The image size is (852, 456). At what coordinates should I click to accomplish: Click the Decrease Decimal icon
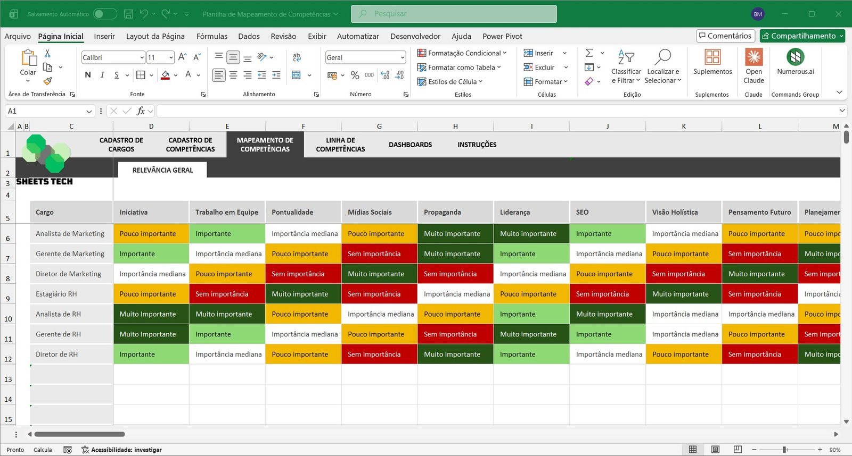(399, 75)
